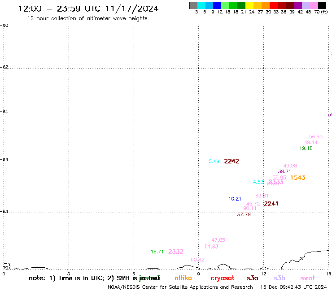This screenshot has width=332, height=291.
Task: Click the gray swatch in the color scale
Action: click(x=193, y=6)
